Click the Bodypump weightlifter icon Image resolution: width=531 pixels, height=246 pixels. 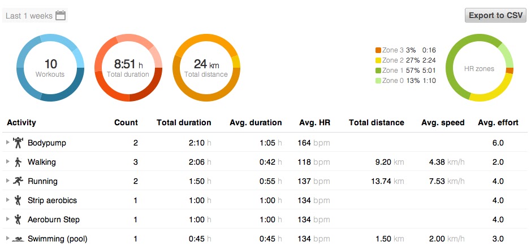point(18,143)
